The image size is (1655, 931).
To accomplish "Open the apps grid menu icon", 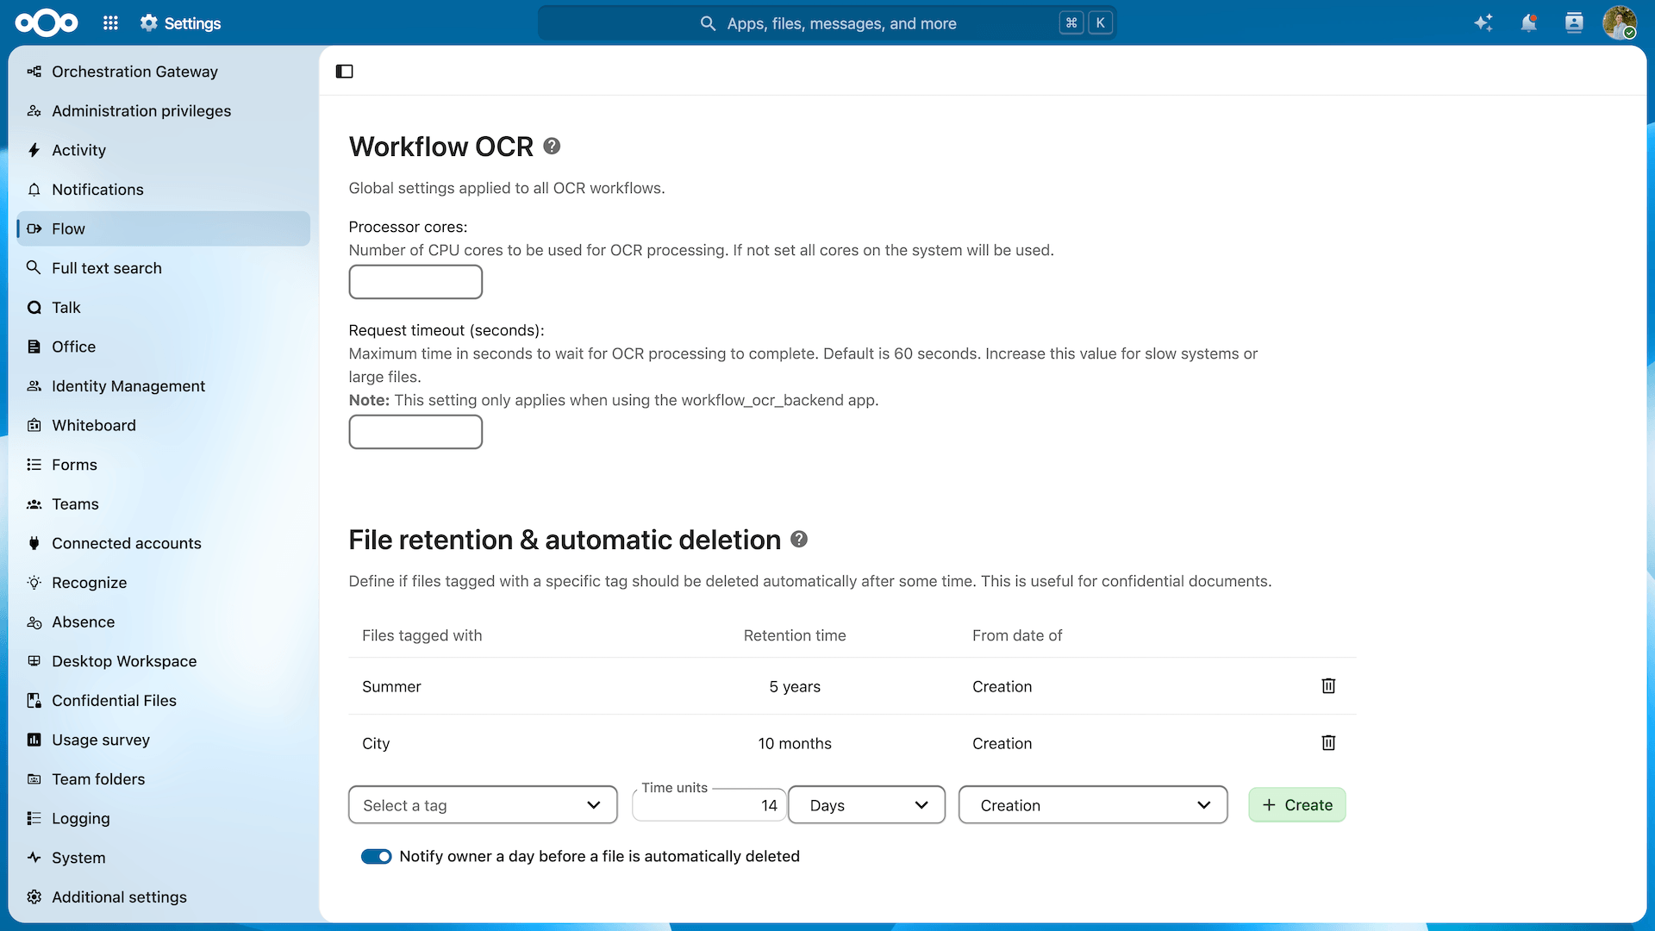I will click(110, 23).
